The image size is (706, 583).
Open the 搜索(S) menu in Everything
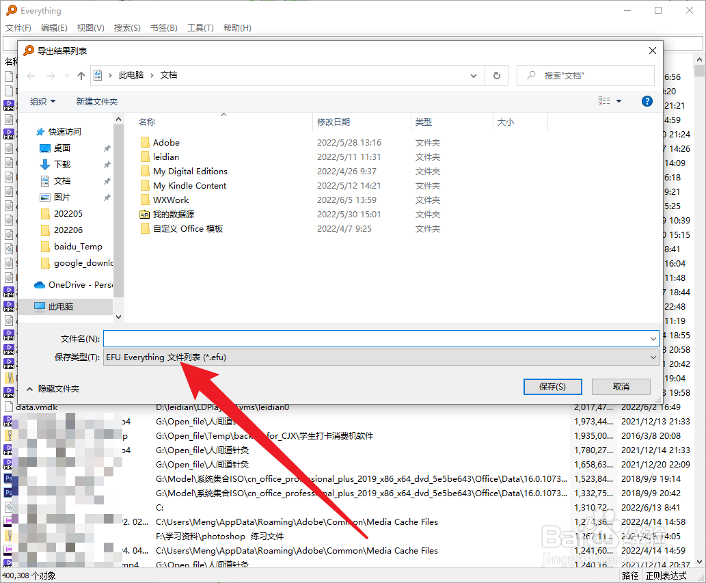pos(127,28)
